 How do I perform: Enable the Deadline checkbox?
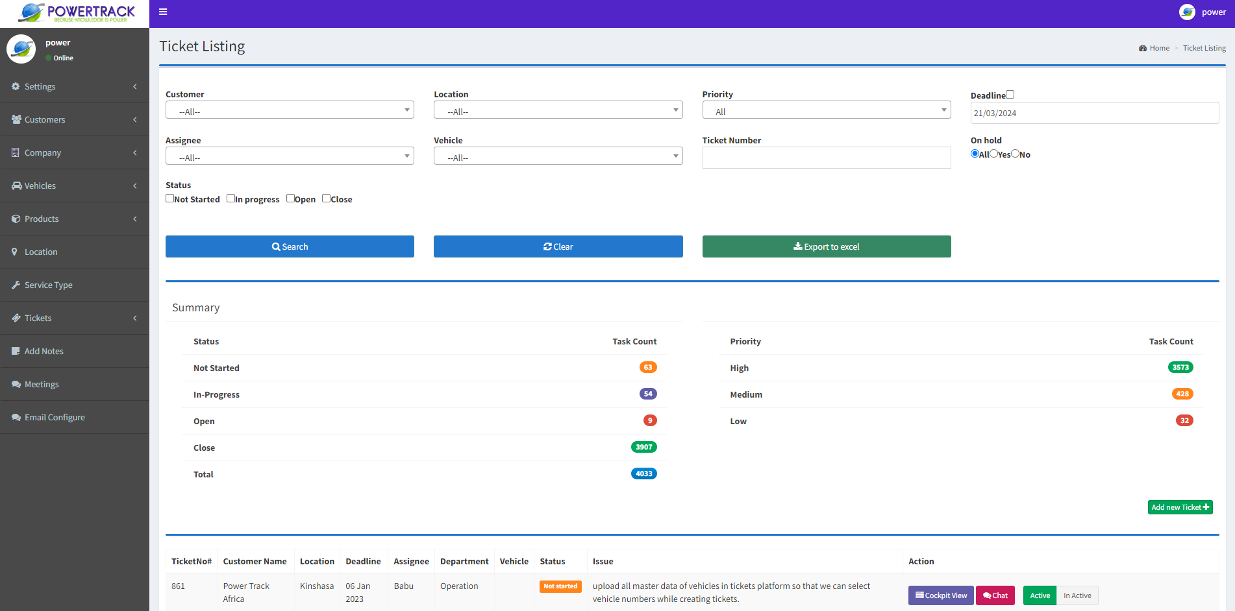coord(1010,95)
